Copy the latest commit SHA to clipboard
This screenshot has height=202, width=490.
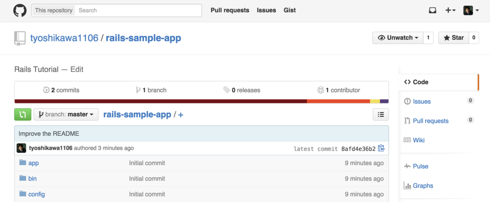[381, 149]
